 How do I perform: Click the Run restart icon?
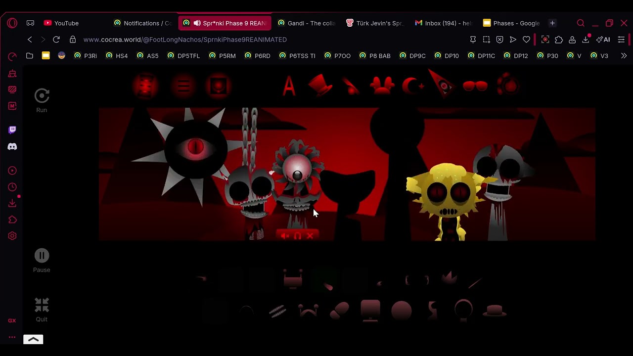click(42, 96)
